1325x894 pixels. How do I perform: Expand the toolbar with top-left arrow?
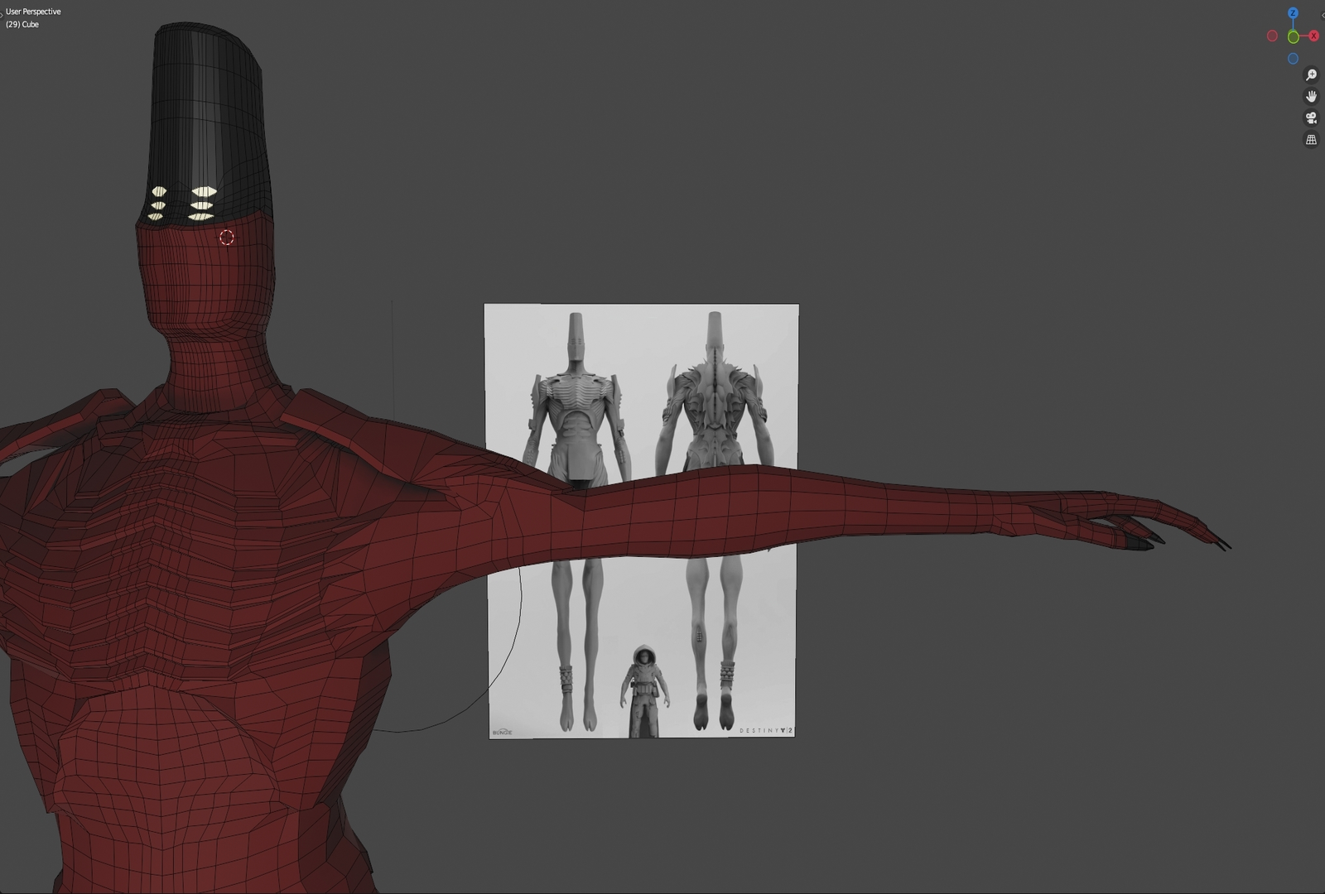(2, 15)
